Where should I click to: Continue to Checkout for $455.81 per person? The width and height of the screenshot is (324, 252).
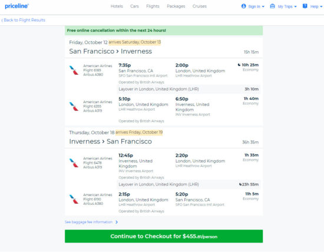[x=164, y=236]
